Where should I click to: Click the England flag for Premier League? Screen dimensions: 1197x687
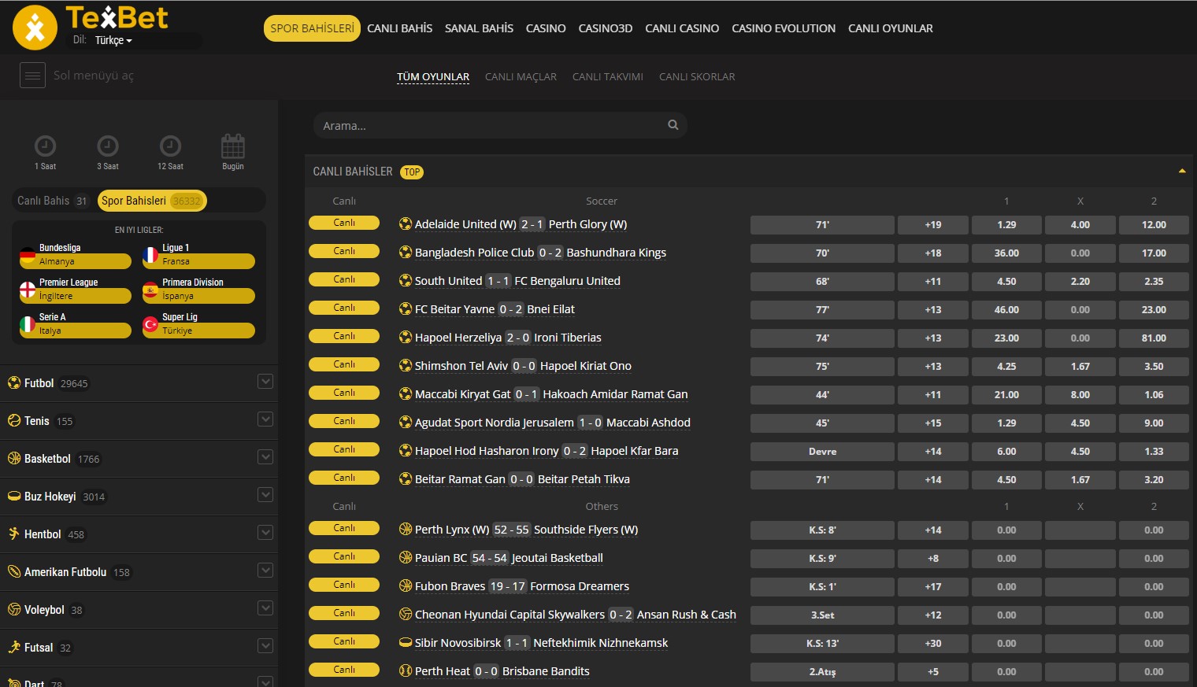tap(28, 290)
